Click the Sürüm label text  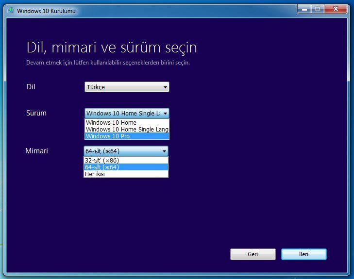(x=36, y=113)
